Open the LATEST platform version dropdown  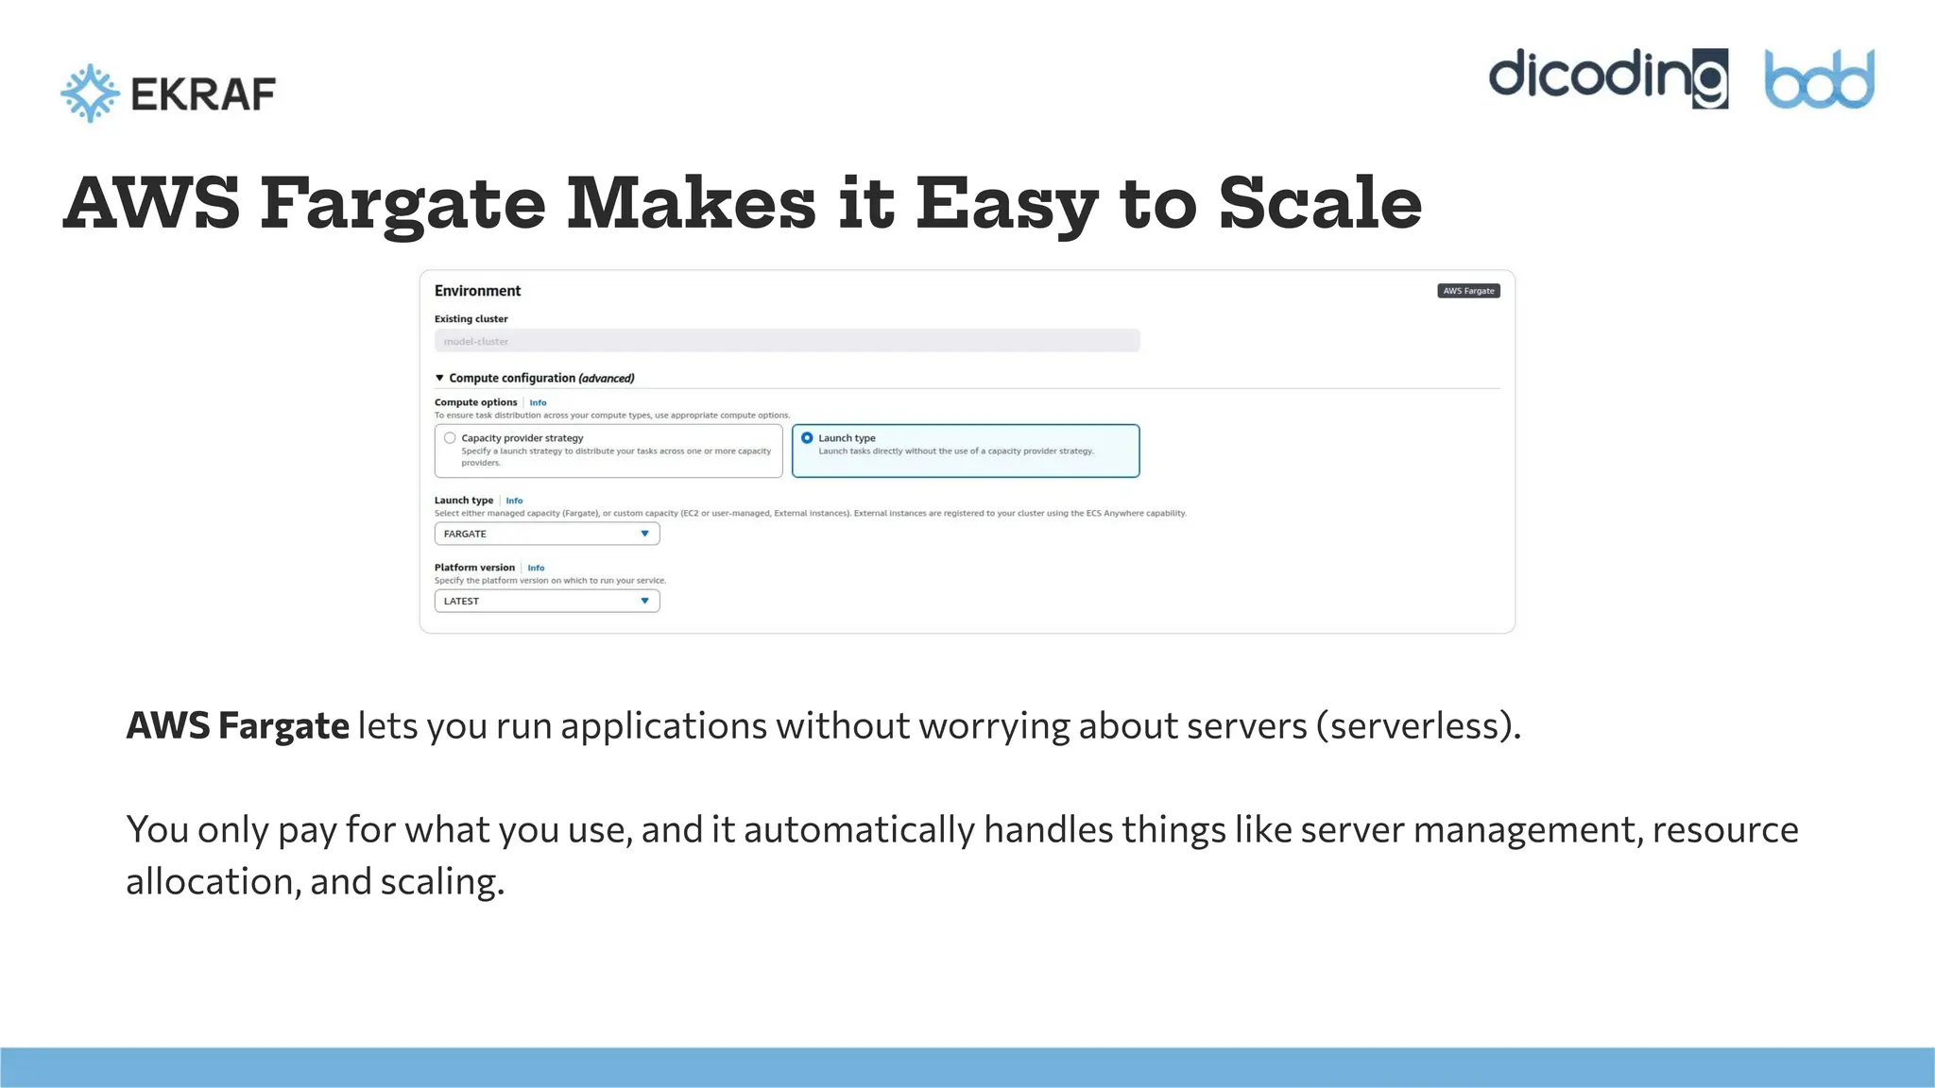(x=547, y=601)
